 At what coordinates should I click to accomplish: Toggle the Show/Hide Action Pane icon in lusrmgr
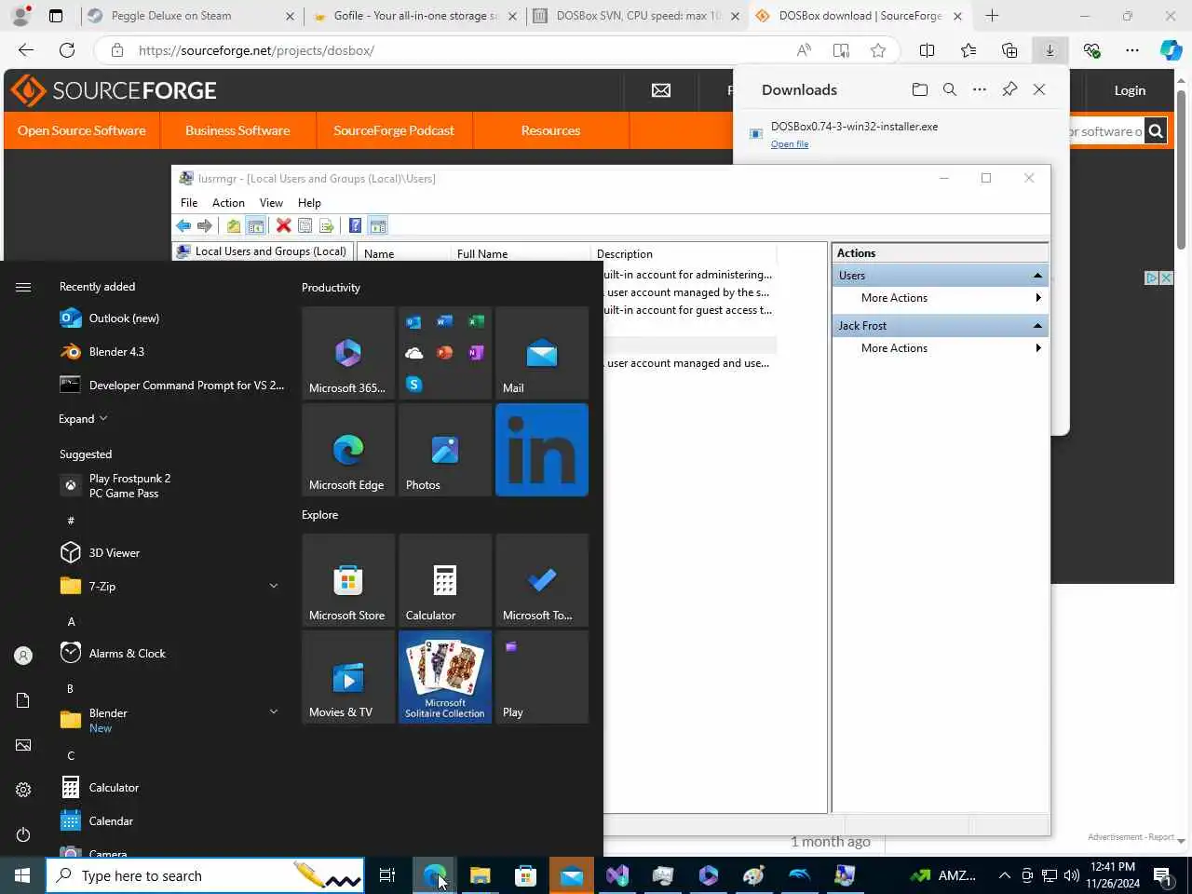click(377, 225)
